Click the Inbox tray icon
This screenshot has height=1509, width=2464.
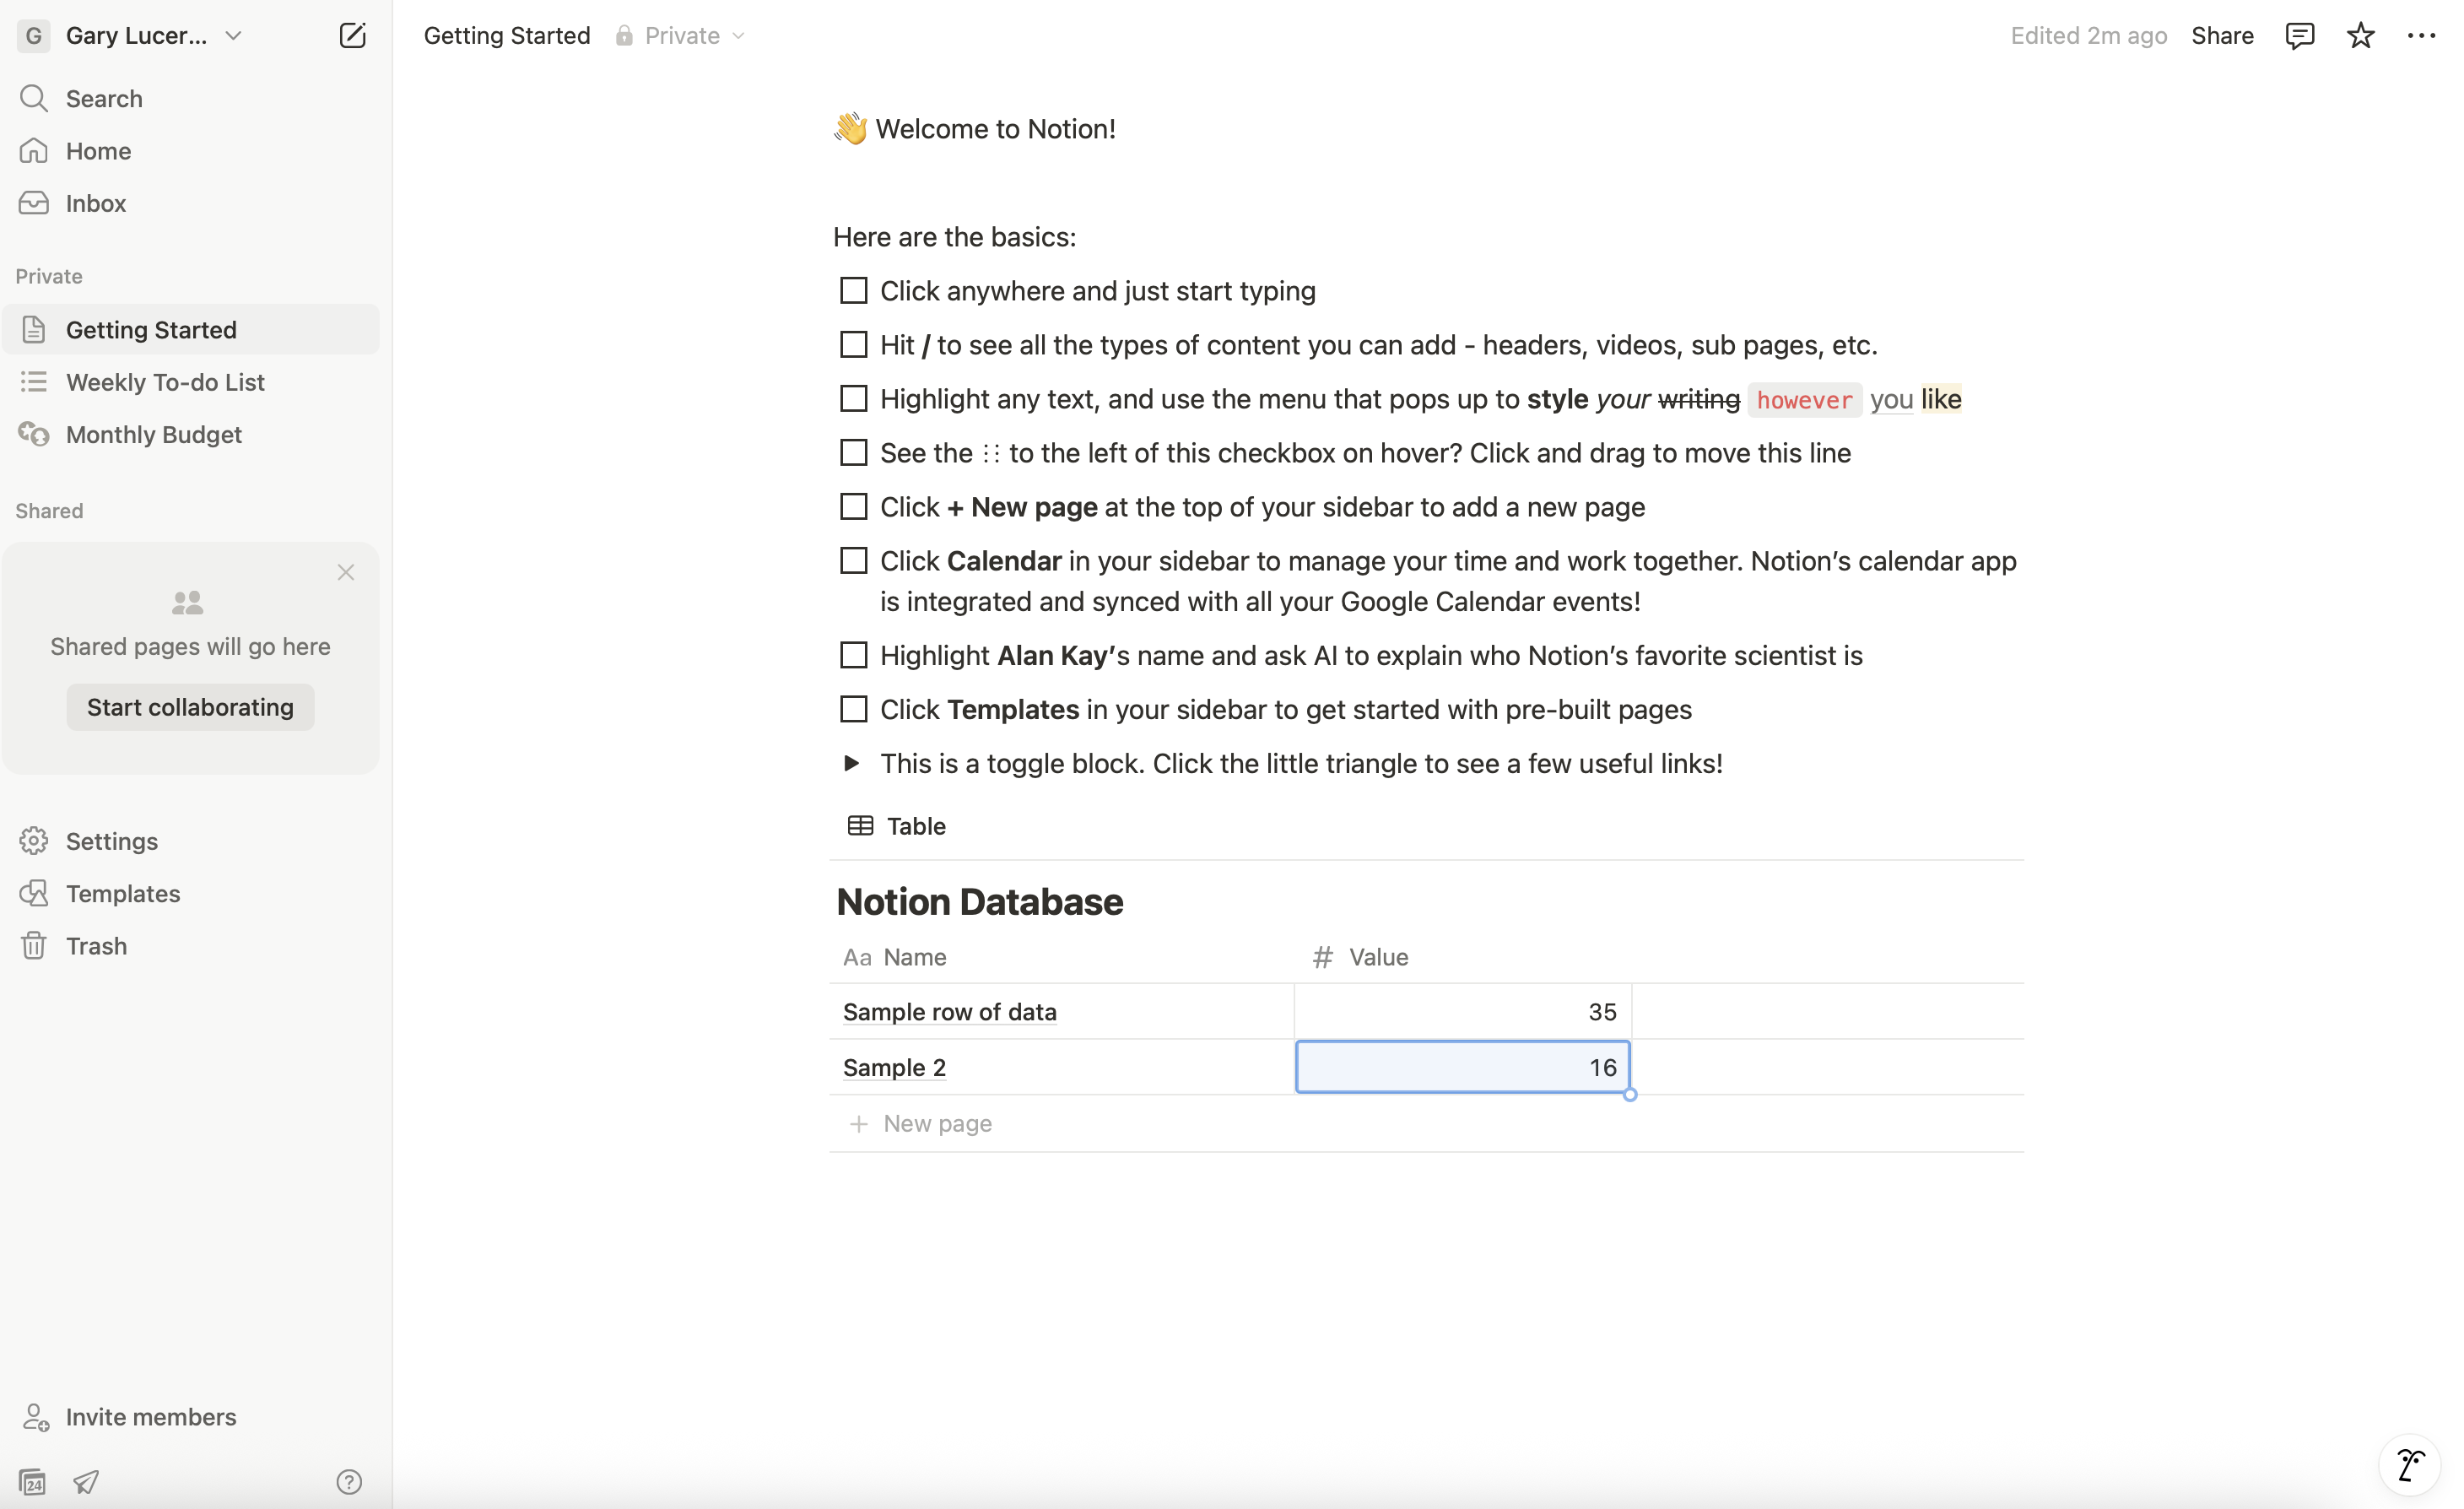click(x=34, y=203)
